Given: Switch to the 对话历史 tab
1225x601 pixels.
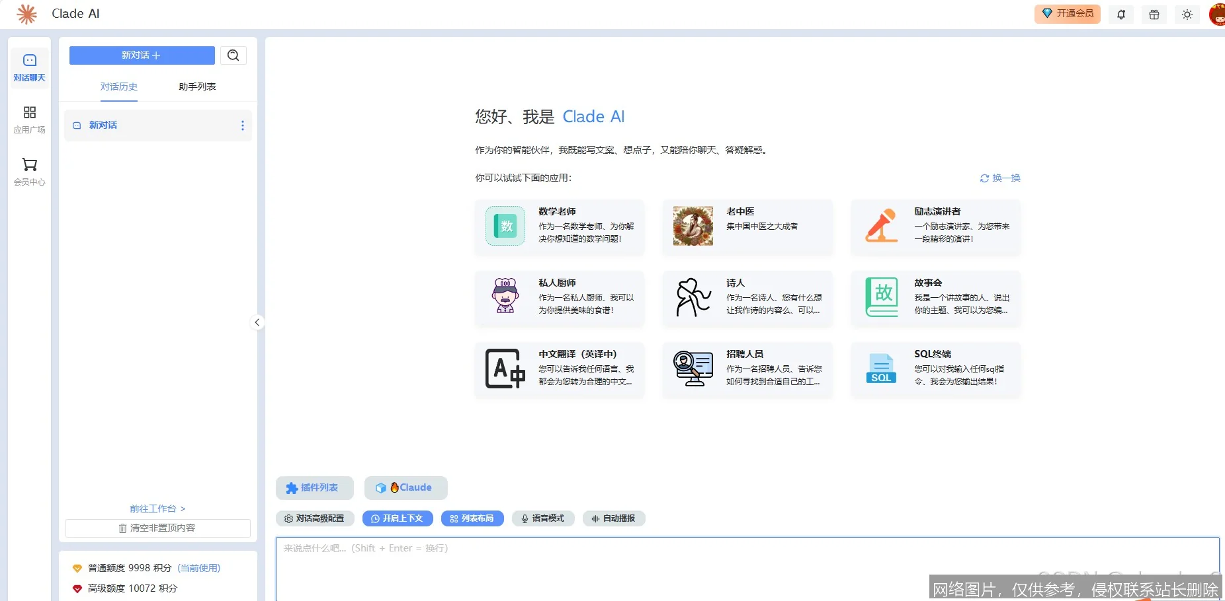Looking at the screenshot, I should point(119,87).
